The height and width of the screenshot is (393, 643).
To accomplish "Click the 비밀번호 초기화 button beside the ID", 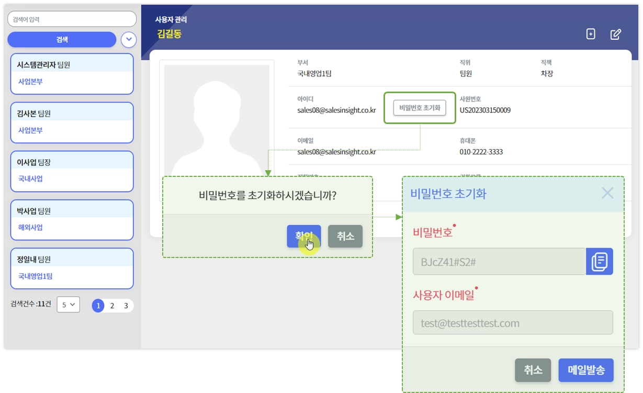I will pos(420,108).
